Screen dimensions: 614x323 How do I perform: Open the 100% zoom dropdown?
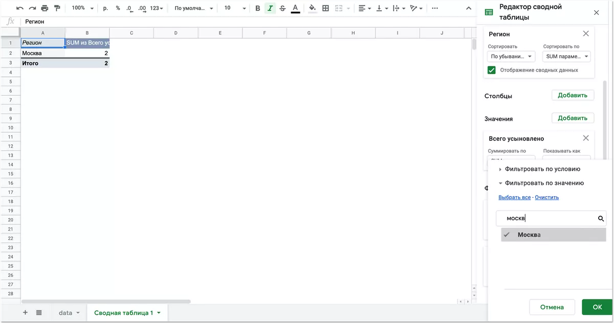point(82,8)
